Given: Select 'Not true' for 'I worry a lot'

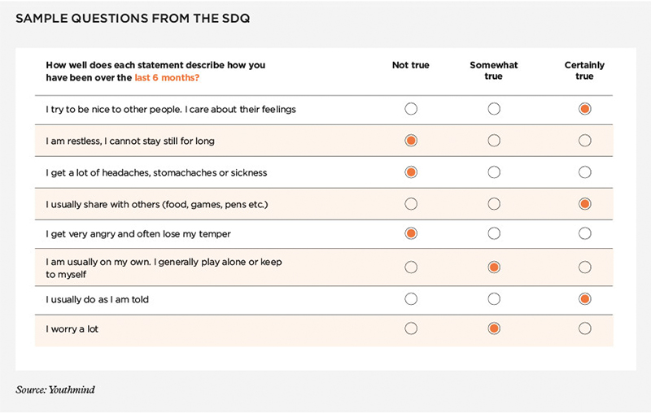Looking at the screenshot, I should tap(411, 329).
